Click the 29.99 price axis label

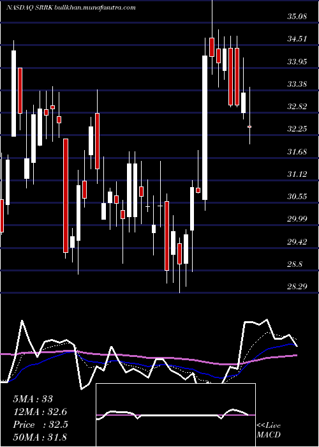point(297,219)
